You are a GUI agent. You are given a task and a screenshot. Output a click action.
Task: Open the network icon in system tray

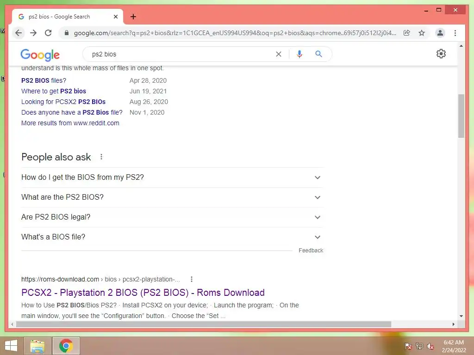(x=419, y=346)
